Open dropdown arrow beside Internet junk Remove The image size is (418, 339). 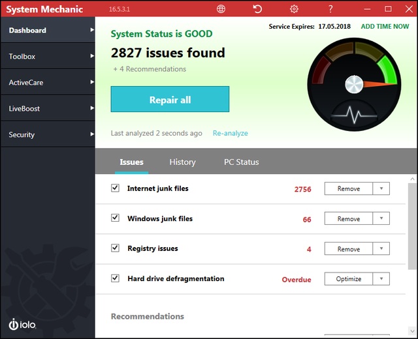tap(381, 189)
